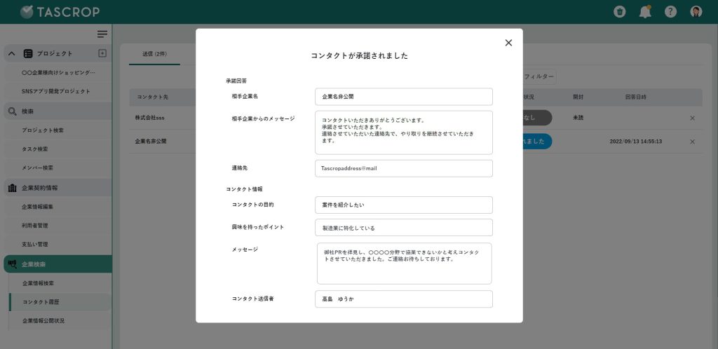The height and width of the screenshot is (349, 718).
Task: Click the コンタクトの目的 field
Action: [403, 205]
